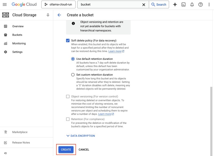This screenshot has height=156, width=214.
Task: Go back using the left arrow
Action: (59, 15)
